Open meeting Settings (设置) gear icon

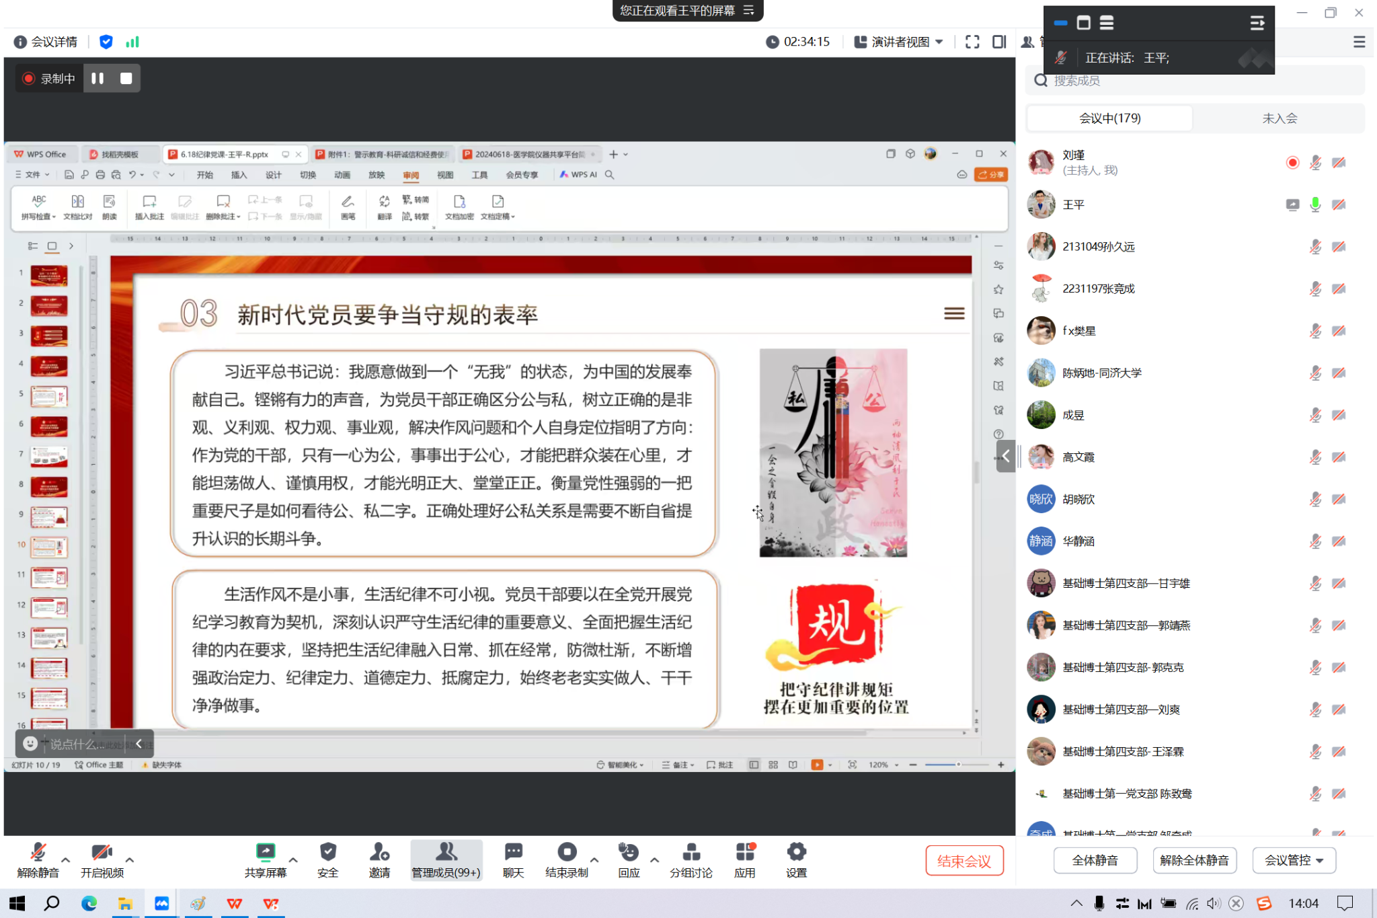796,853
